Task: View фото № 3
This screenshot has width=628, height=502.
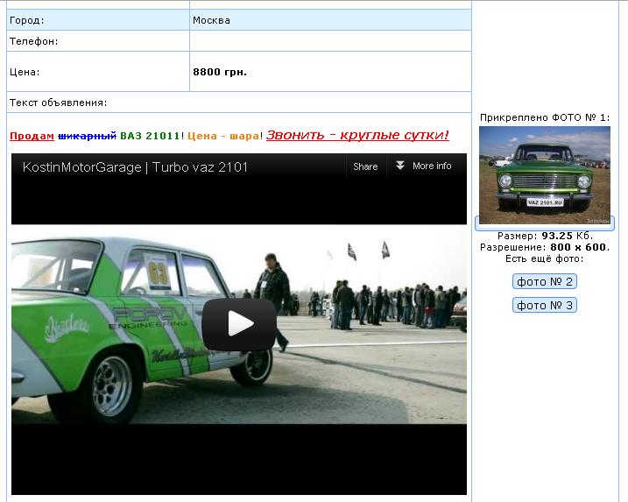Action: (x=544, y=305)
